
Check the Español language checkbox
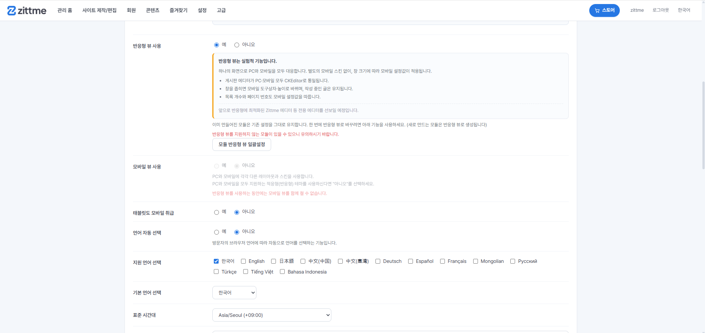410,261
